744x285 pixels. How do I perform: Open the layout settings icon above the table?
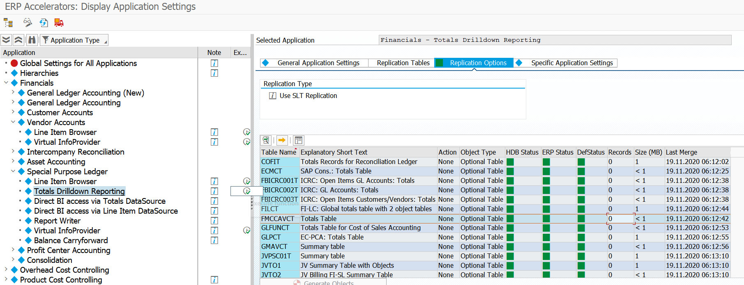click(x=299, y=140)
